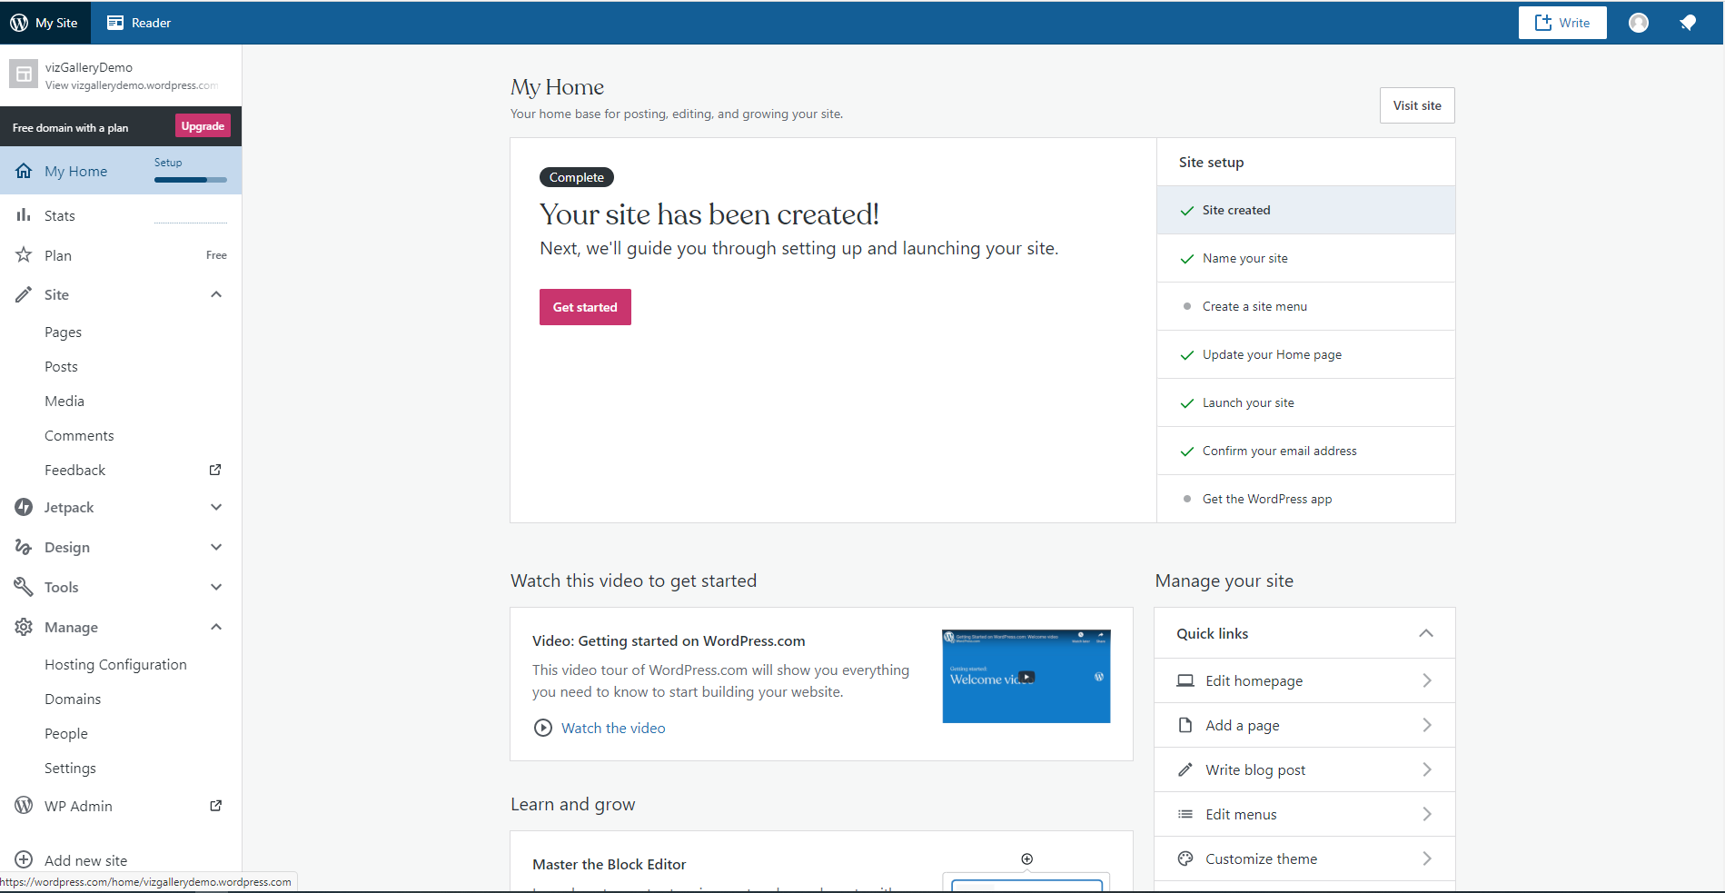Click the Plan star icon
1725x893 pixels.
(x=24, y=255)
